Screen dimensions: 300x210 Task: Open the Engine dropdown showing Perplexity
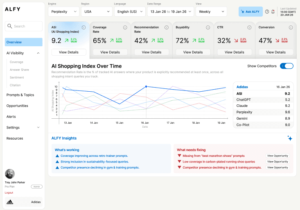pos(64,12)
